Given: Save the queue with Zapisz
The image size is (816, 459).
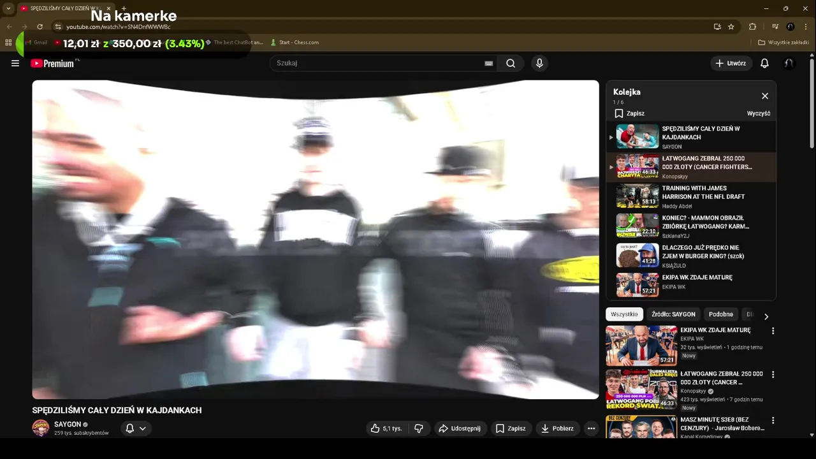Looking at the screenshot, I should pyautogui.click(x=629, y=113).
